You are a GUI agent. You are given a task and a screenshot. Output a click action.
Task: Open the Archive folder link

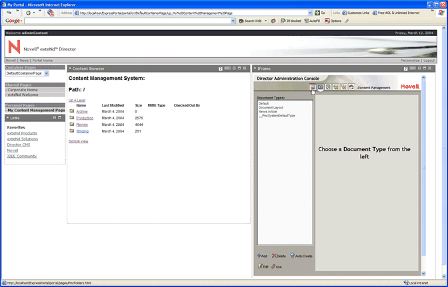[82, 112]
